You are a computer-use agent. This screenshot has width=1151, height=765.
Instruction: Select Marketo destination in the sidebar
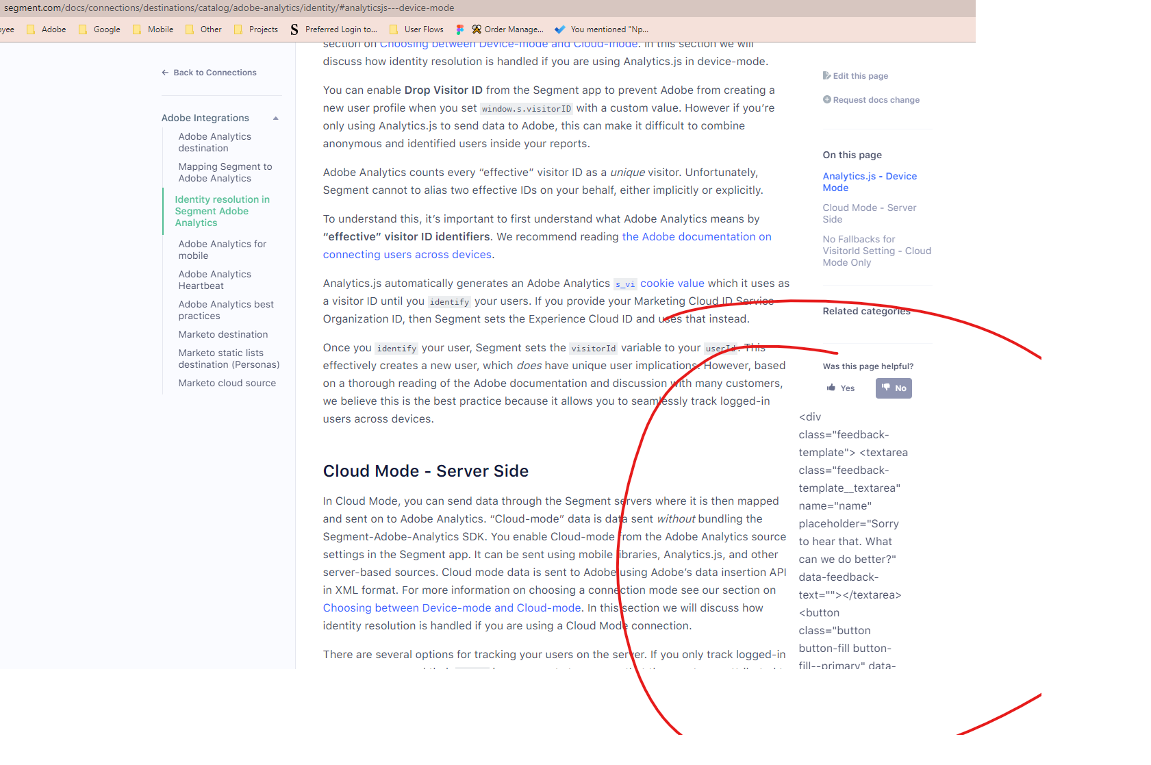click(x=223, y=334)
